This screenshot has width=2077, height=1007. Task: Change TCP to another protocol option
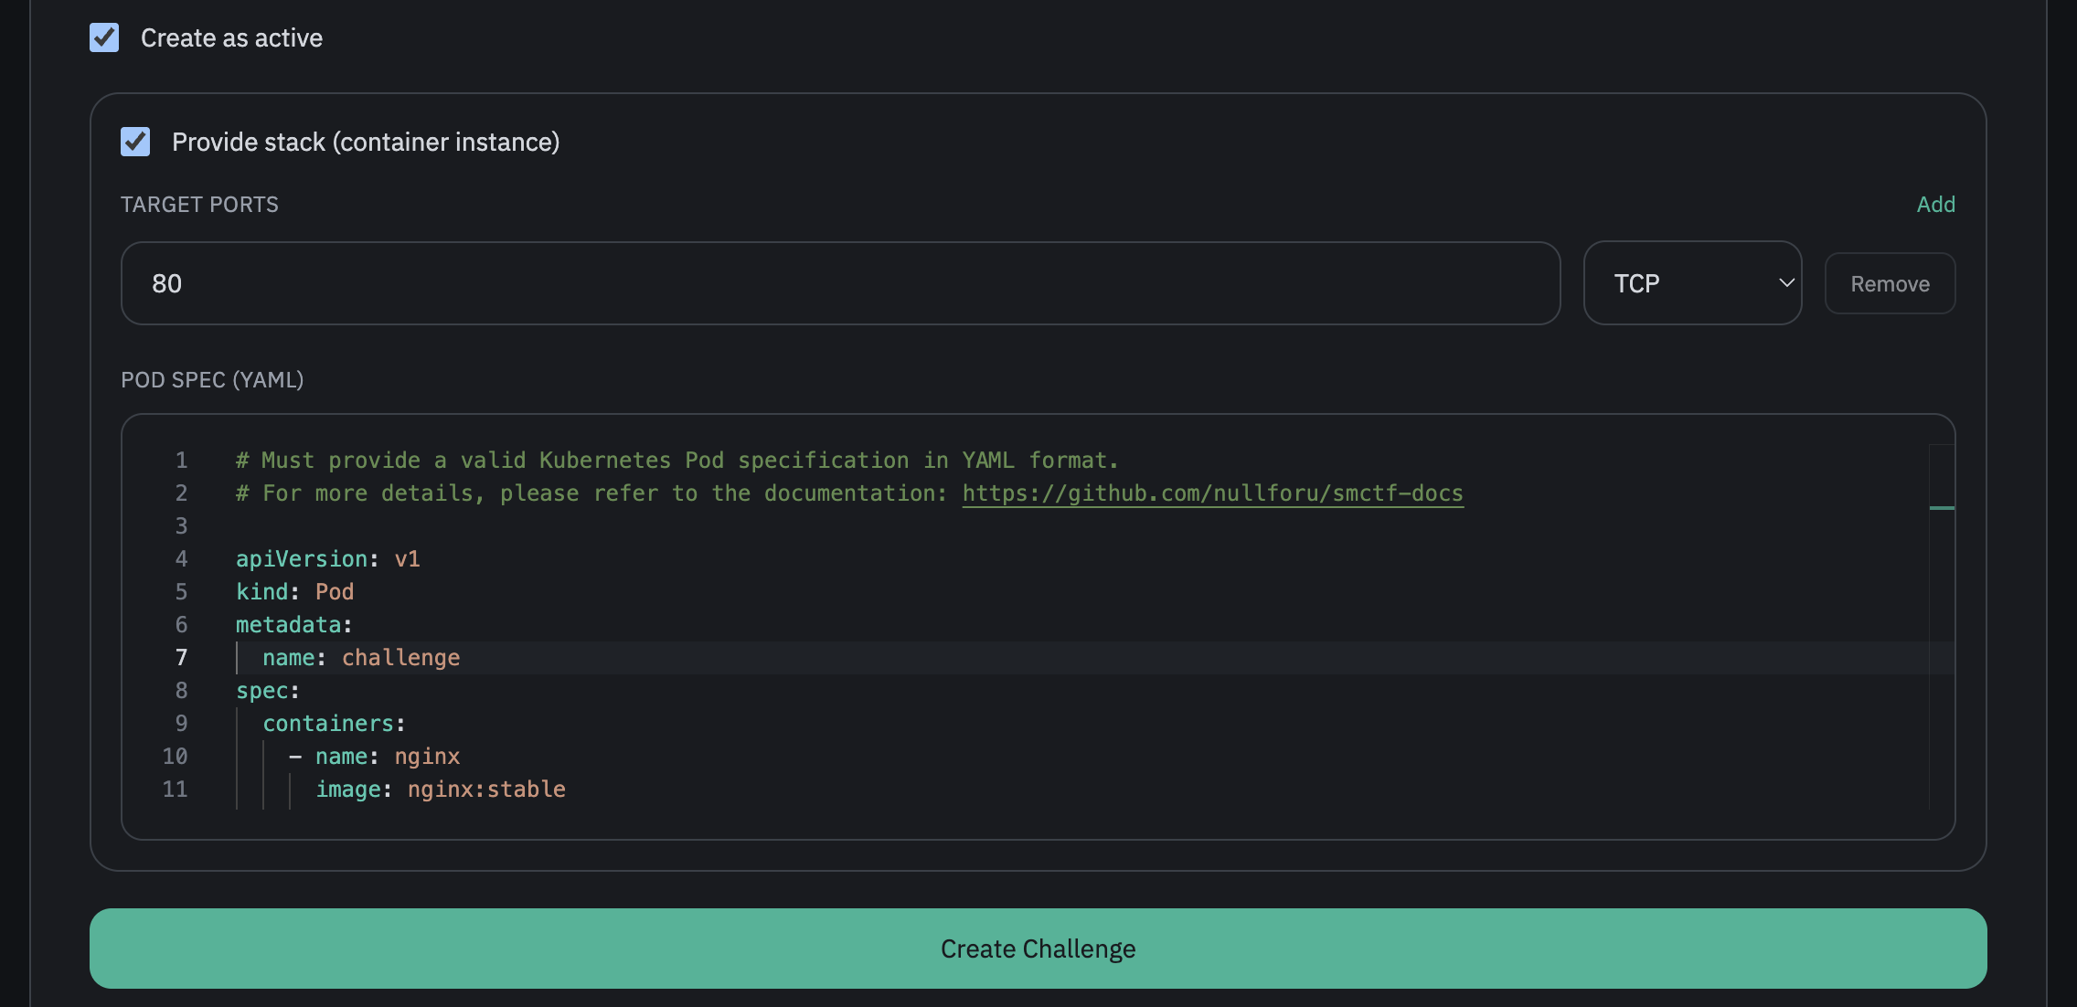point(1692,283)
